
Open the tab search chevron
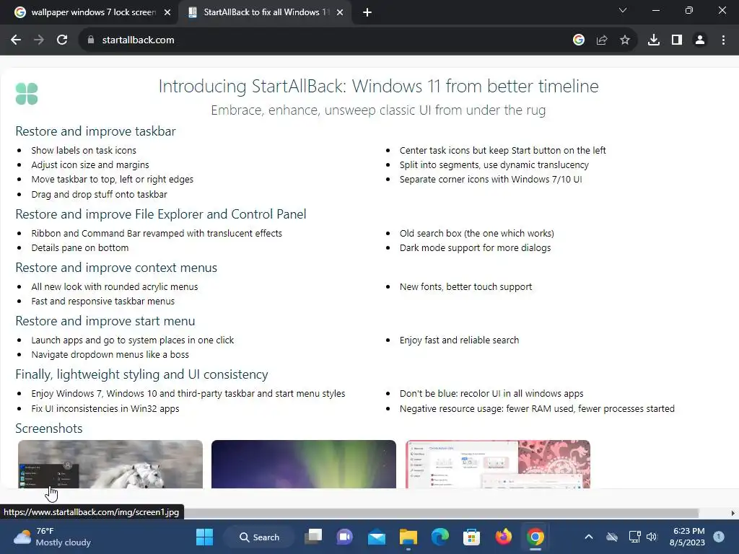coord(623,10)
